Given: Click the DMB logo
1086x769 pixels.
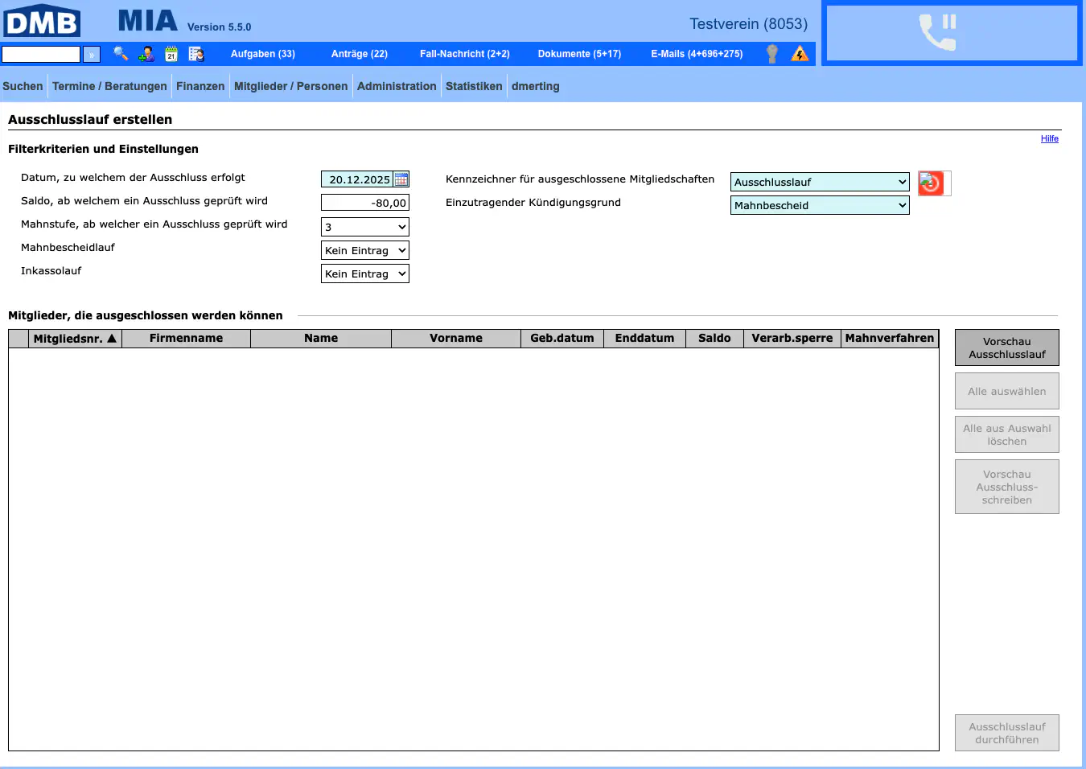Looking at the screenshot, I should point(42,21).
